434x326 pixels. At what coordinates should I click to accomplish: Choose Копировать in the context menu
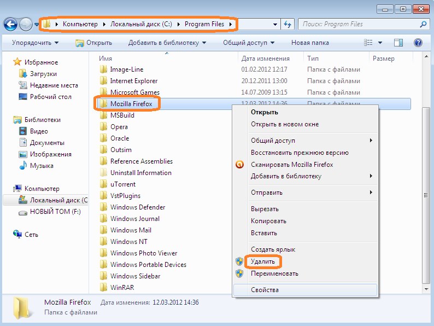pos(268,221)
